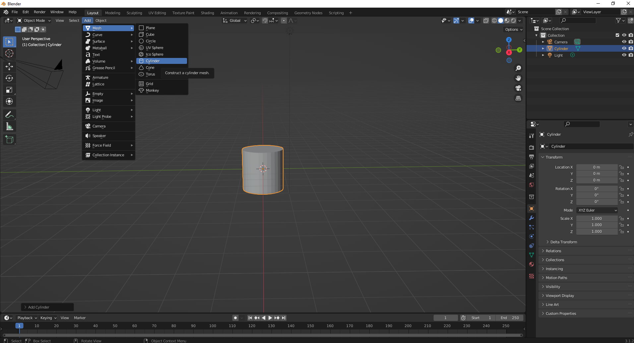
Task: Click red X axis on navigation gizmo
Action: coord(509,52)
